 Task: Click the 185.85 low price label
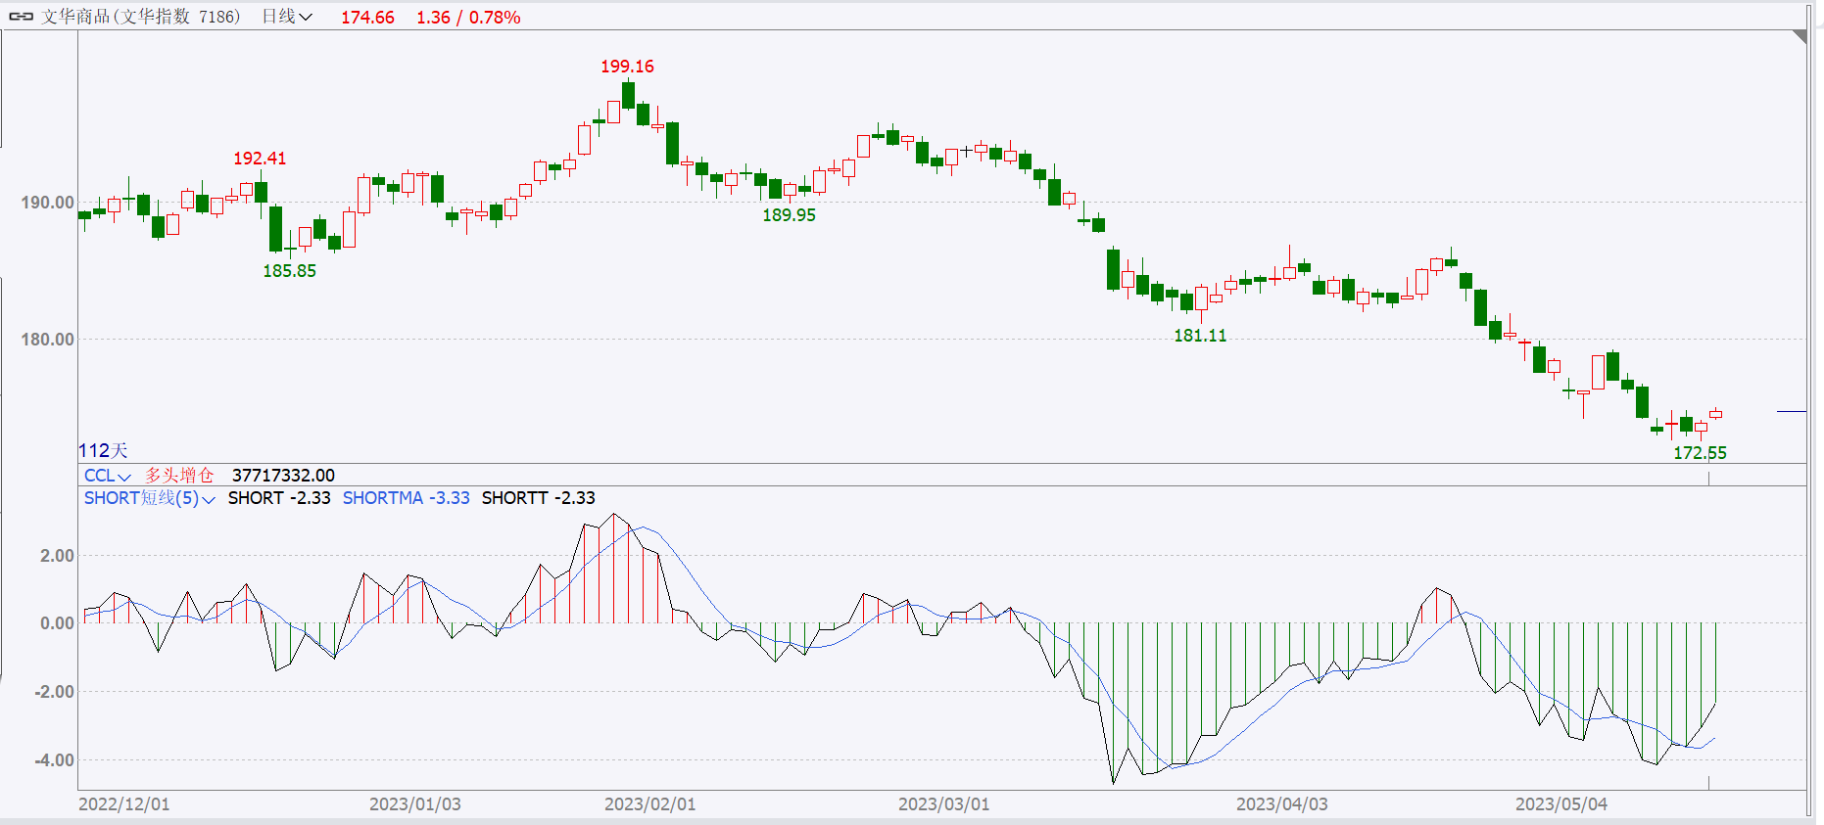pos(289,271)
